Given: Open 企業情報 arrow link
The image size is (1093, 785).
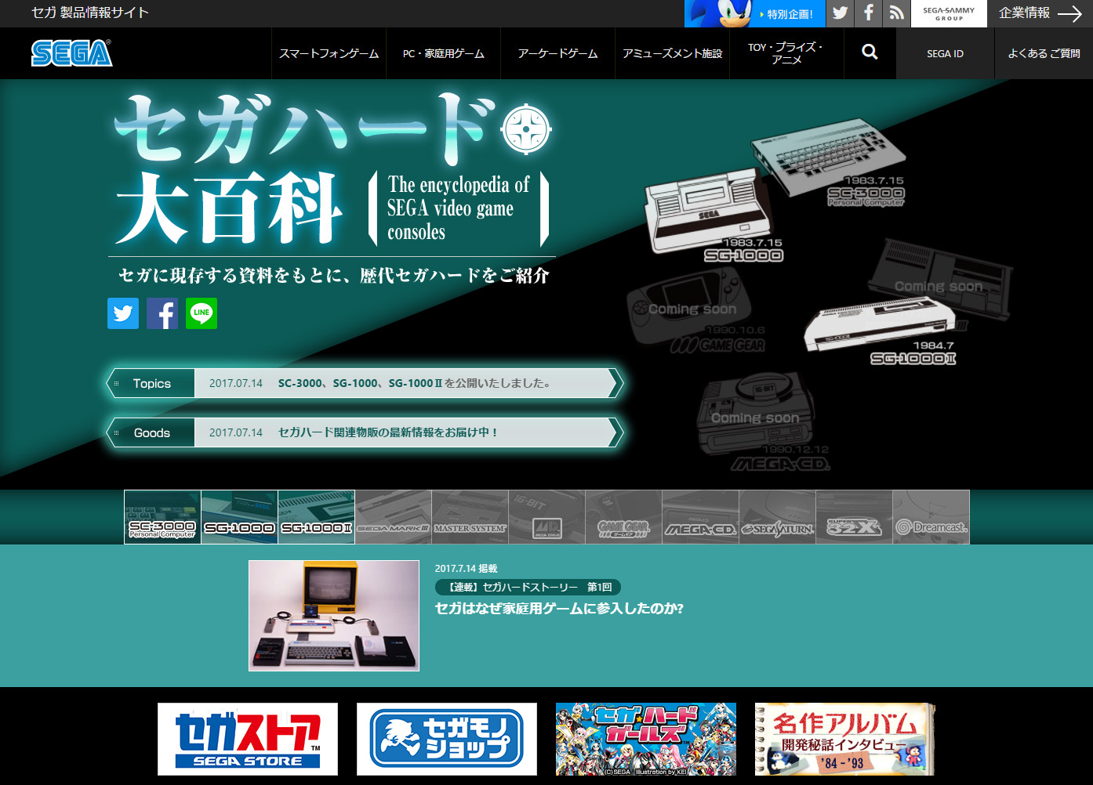Looking at the screenshot, I should 1040,13.
